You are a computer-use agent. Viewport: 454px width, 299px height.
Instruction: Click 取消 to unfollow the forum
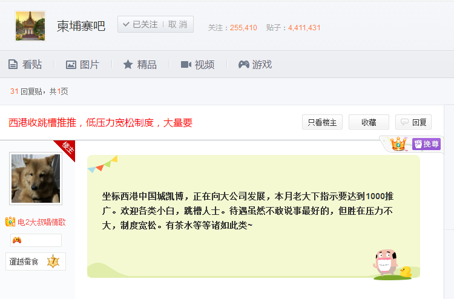[177, 24]
